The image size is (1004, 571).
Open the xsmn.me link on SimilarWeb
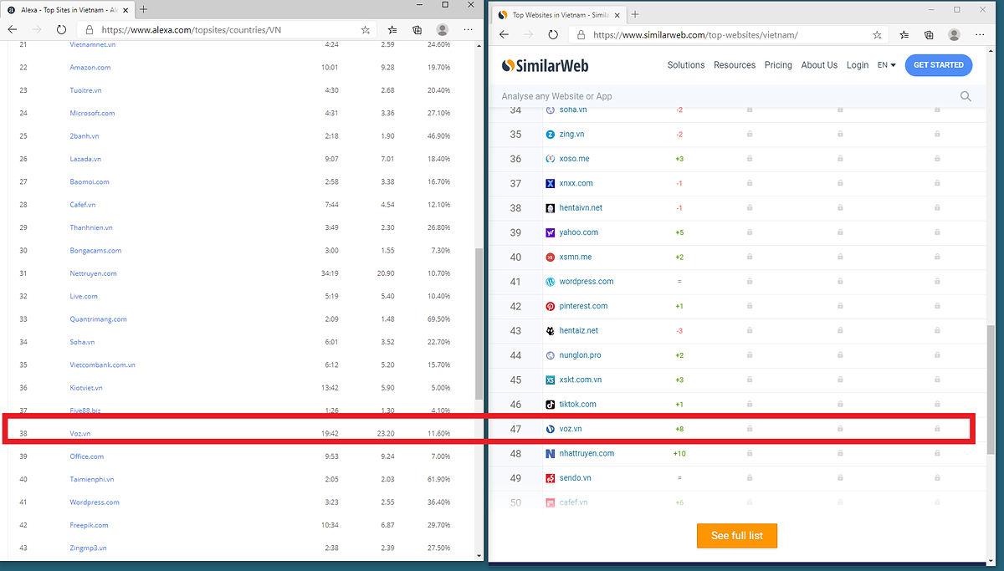point(576,257)
